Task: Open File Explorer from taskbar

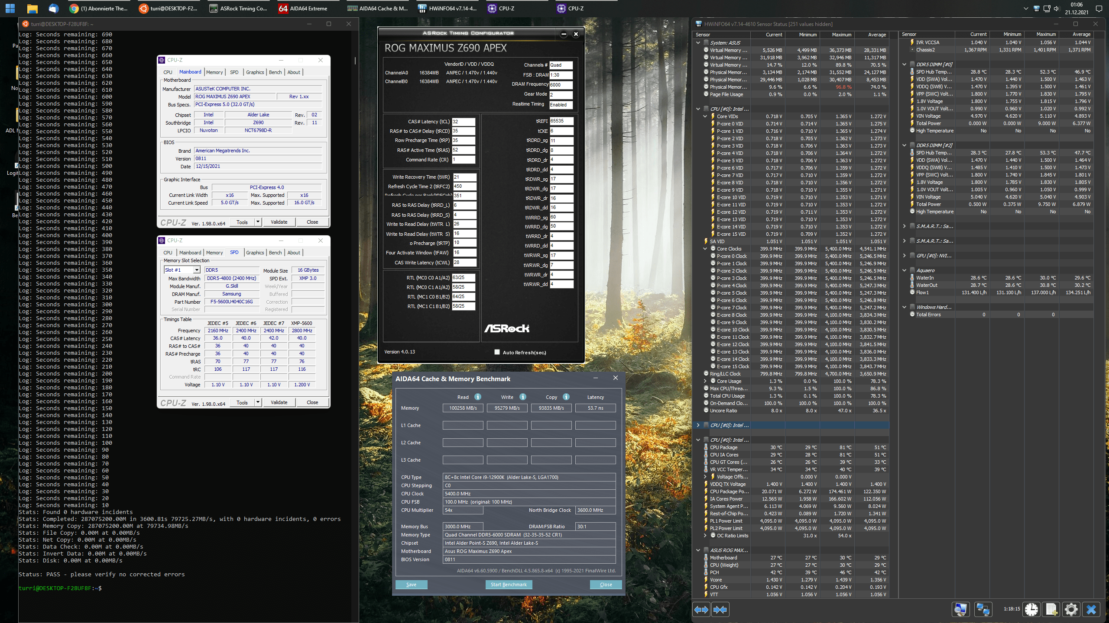Action: [32, 8]
